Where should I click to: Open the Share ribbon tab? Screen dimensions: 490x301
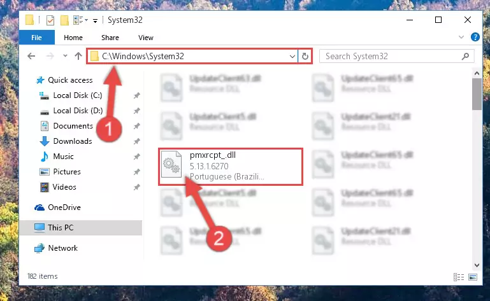110,38
